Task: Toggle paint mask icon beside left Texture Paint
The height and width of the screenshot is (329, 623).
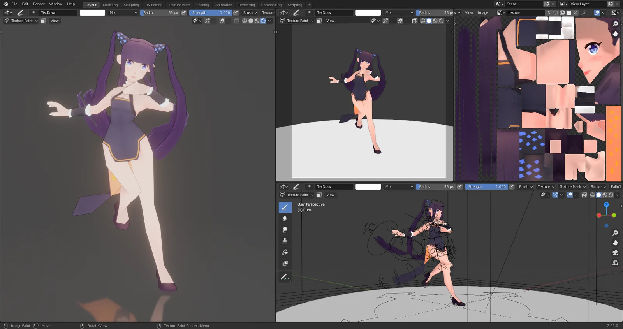Action: (x=43, y=21)
